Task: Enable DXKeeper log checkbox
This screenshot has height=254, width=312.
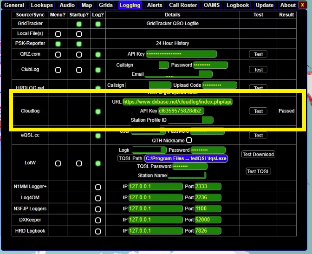Action: click(x=98, y=220)
